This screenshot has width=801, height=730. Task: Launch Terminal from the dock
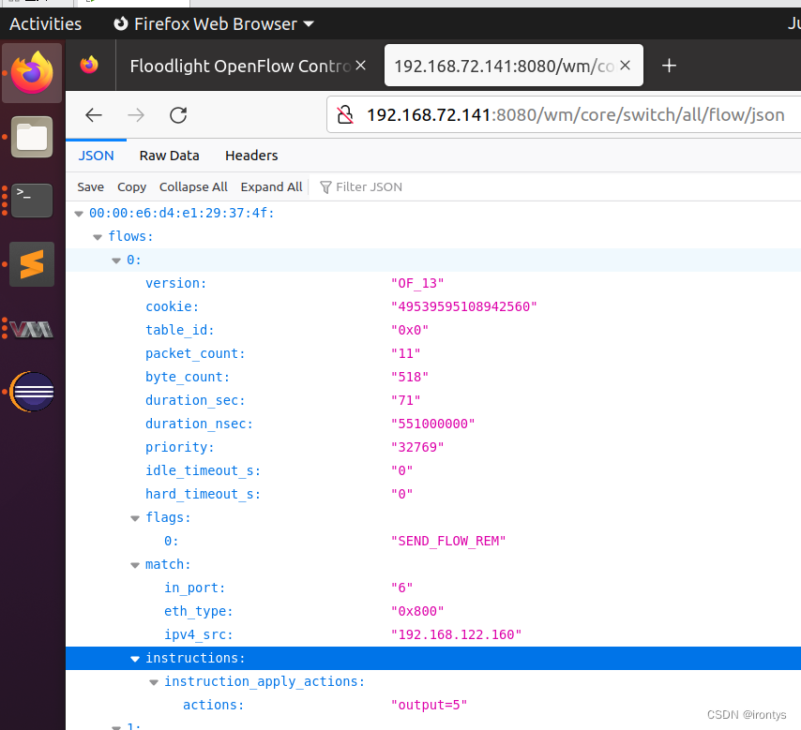pyautogui.click(x=32, y=201)
